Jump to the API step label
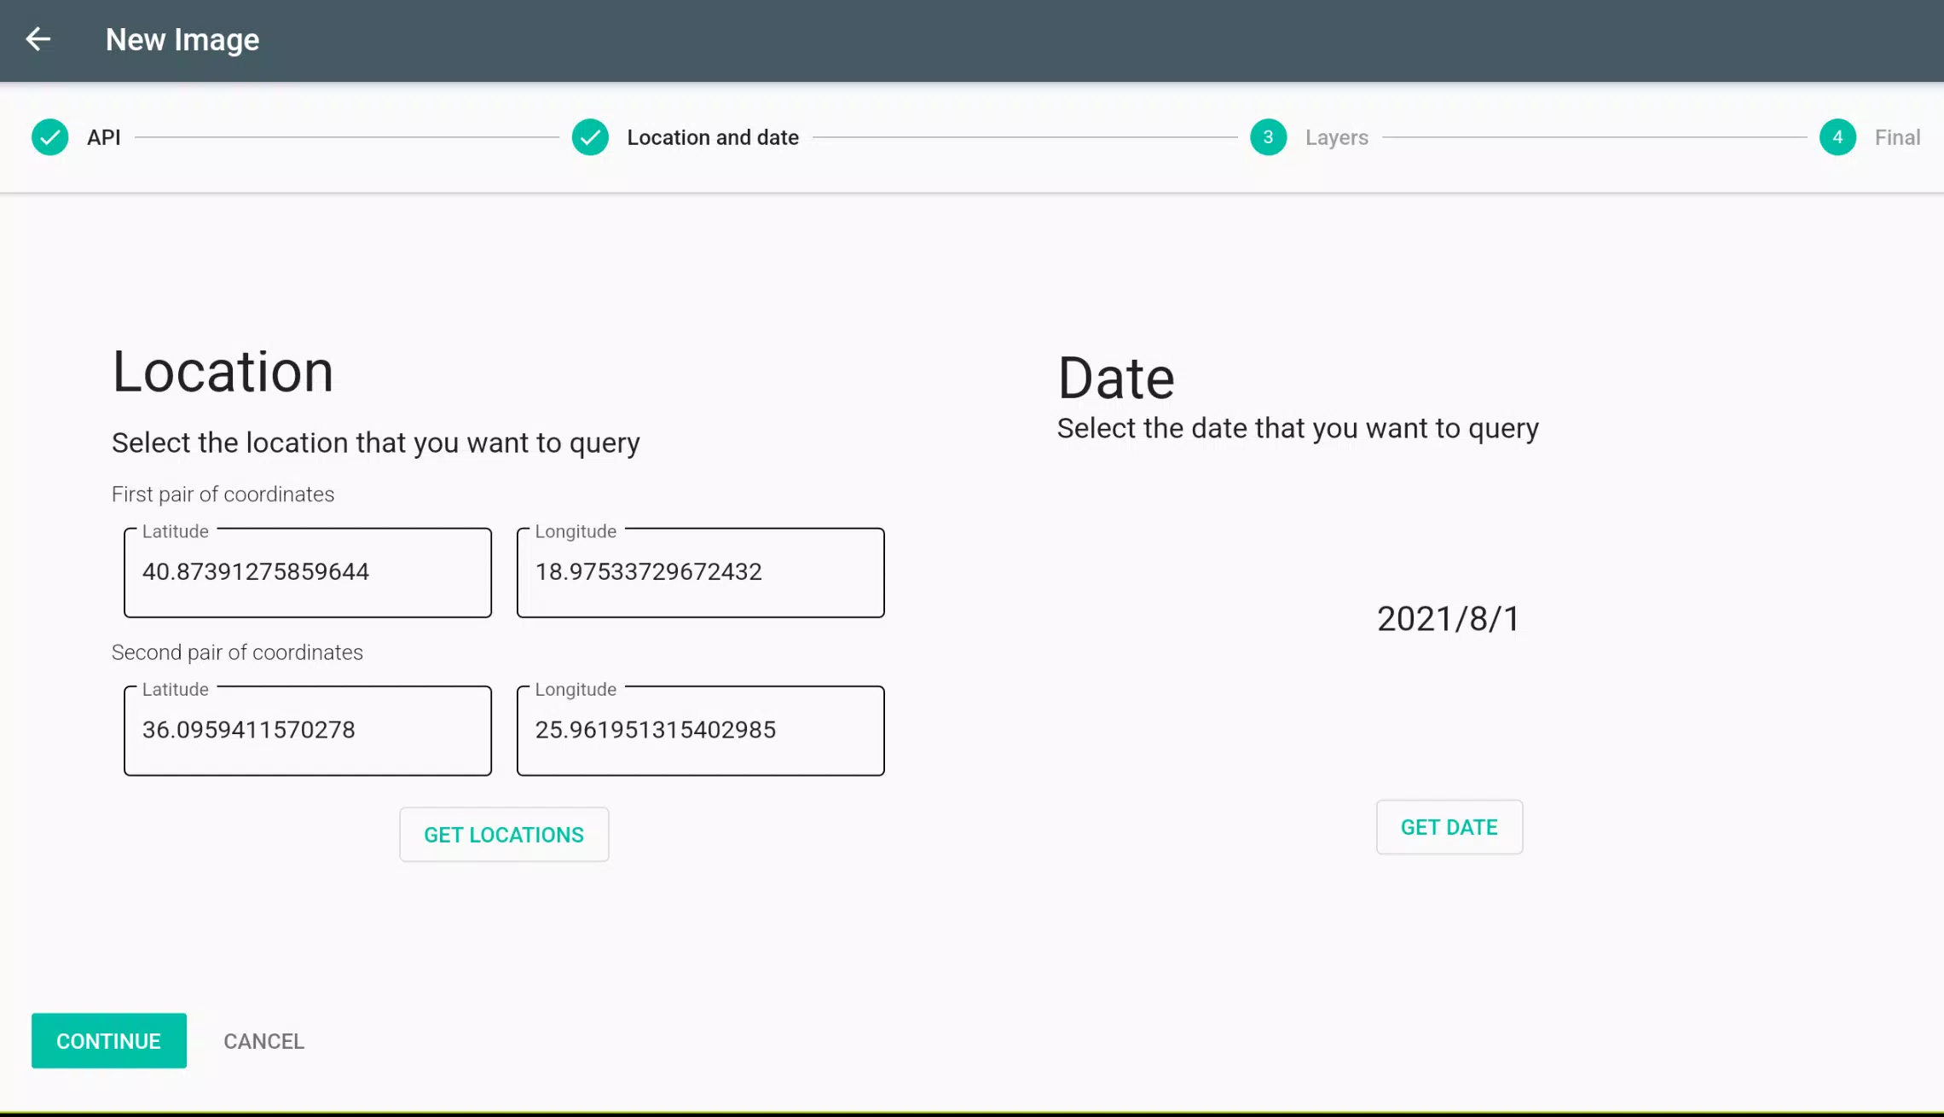The height and width of the screenshot is (1117, 1944). click(x=103, y=137)
